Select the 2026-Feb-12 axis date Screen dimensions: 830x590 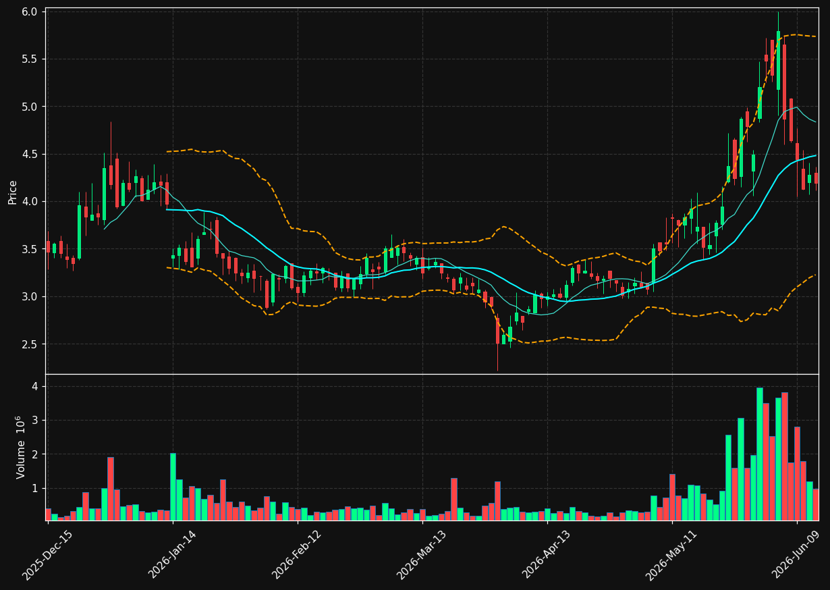(296, 555)
